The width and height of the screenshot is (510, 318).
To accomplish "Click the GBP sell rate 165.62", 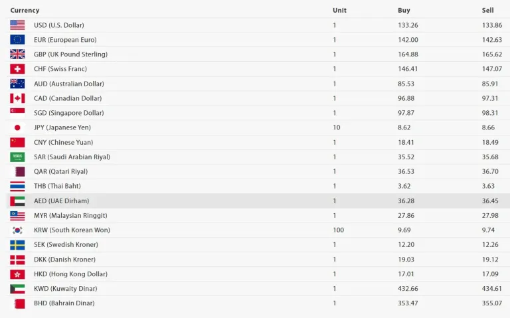I will tap(492, 54).
